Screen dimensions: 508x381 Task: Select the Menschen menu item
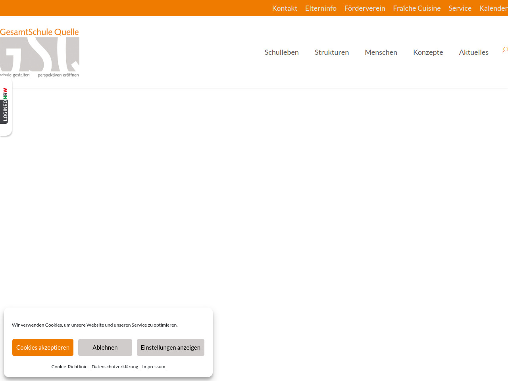[381, 52]
